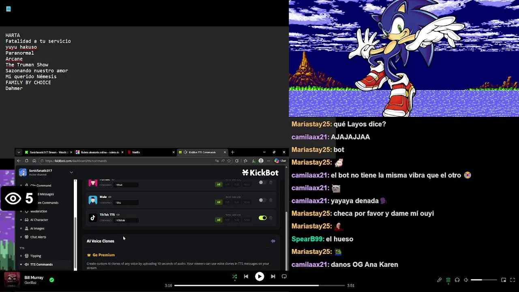
Task: Open the play queue icon
Action: pos(448,280)
